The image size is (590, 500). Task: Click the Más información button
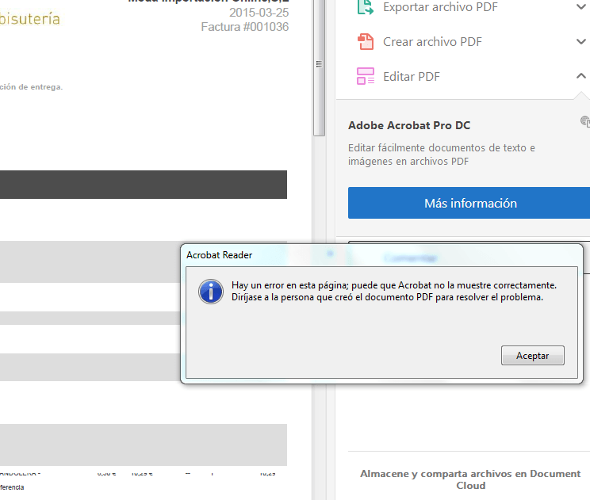pyautogui.click(x=470, y=203)
